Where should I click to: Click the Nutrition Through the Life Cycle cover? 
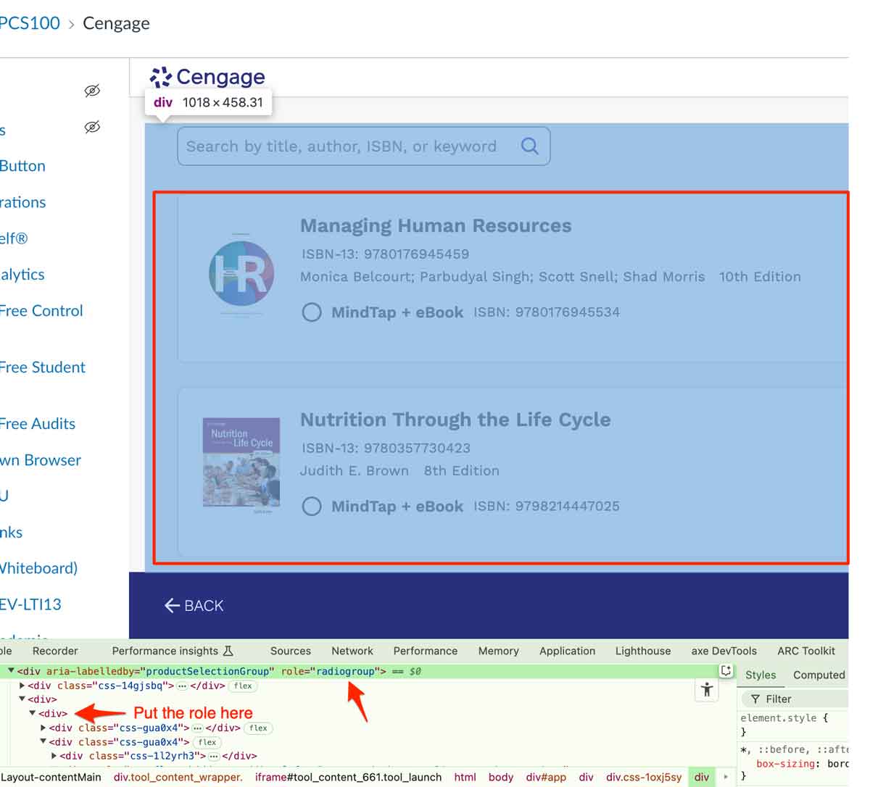point(241,467)
